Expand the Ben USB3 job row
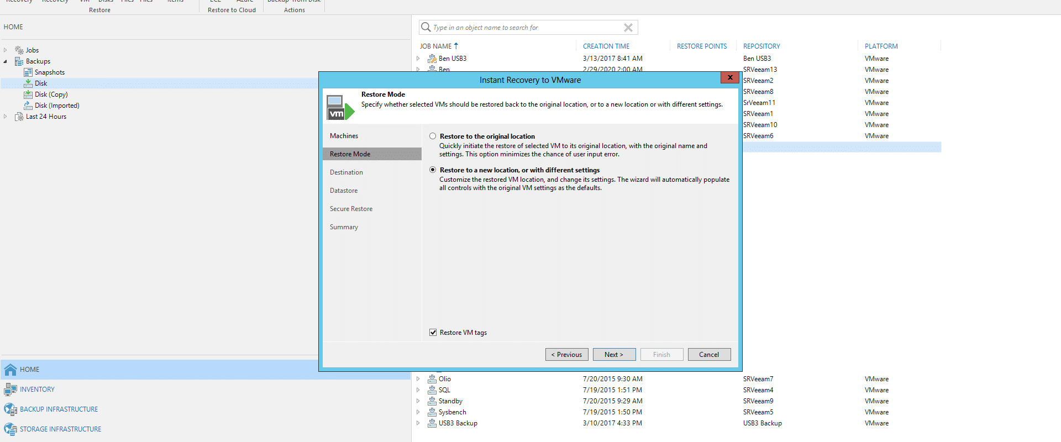 tap(418, 59)
